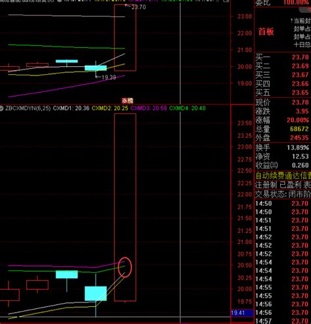Select the 买四 bid row at 23.66
The width and height of the screenshot is (311, 324).
283,84
